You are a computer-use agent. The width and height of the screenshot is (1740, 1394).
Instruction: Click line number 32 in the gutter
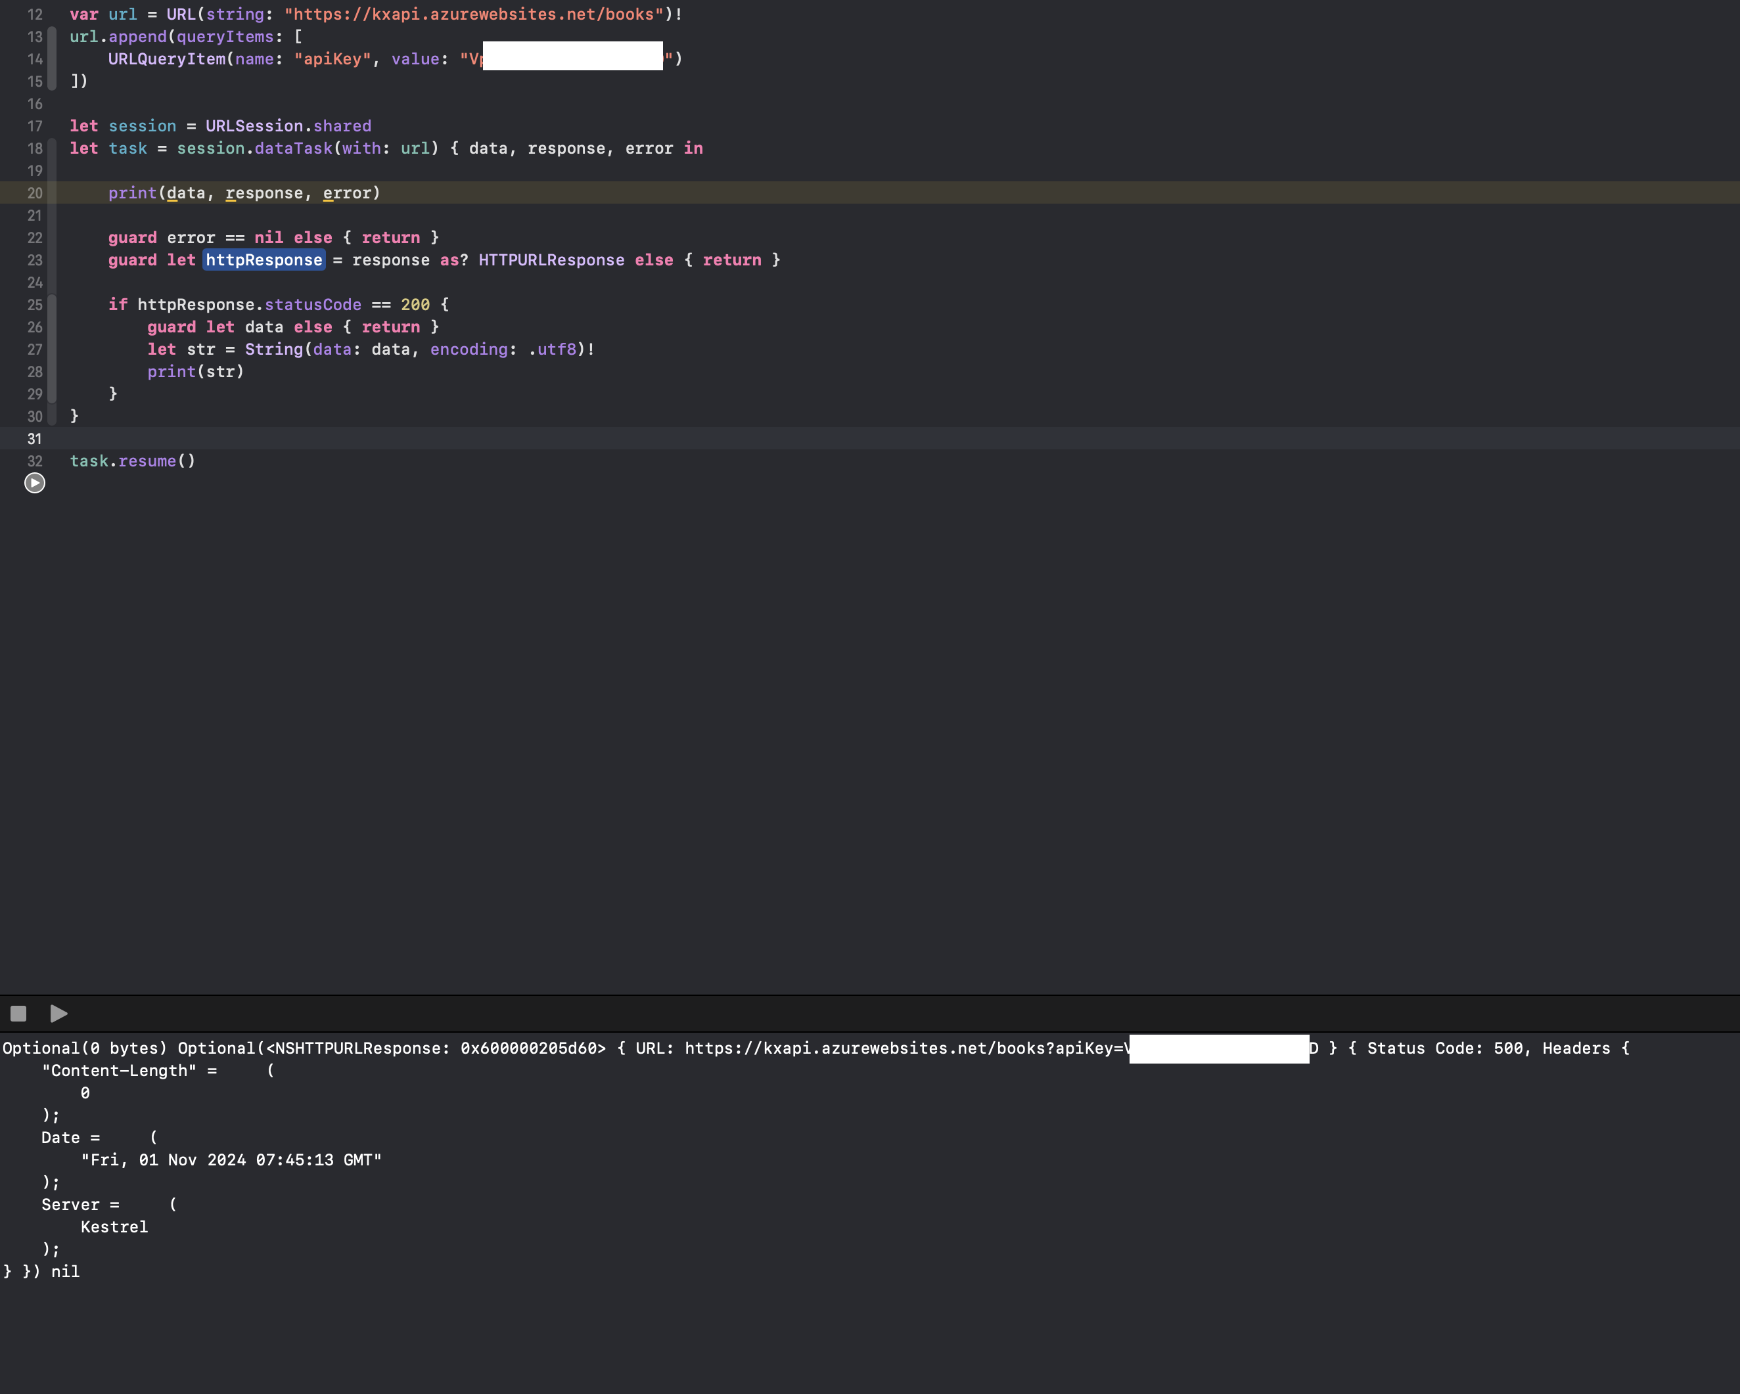point(35,461)
